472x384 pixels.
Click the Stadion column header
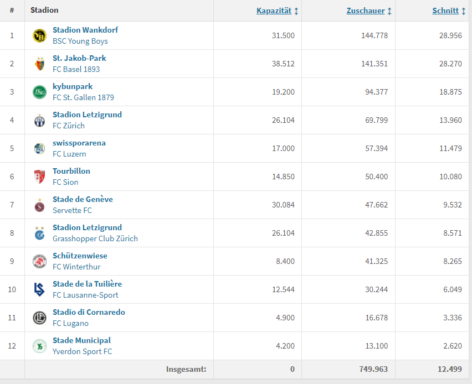coord(44,10)
